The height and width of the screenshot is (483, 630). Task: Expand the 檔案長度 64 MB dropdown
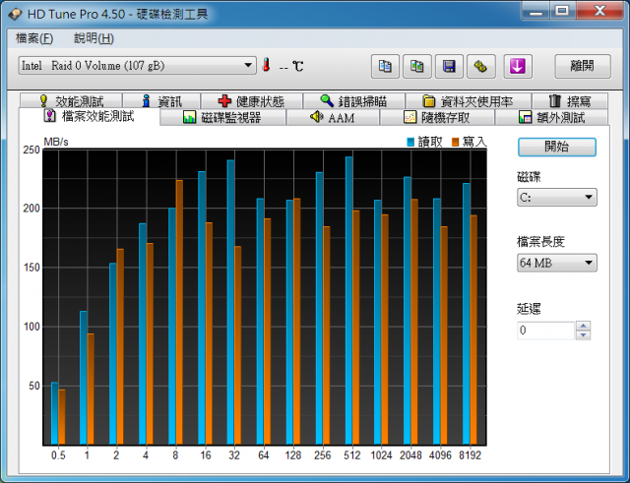[557, 263]
